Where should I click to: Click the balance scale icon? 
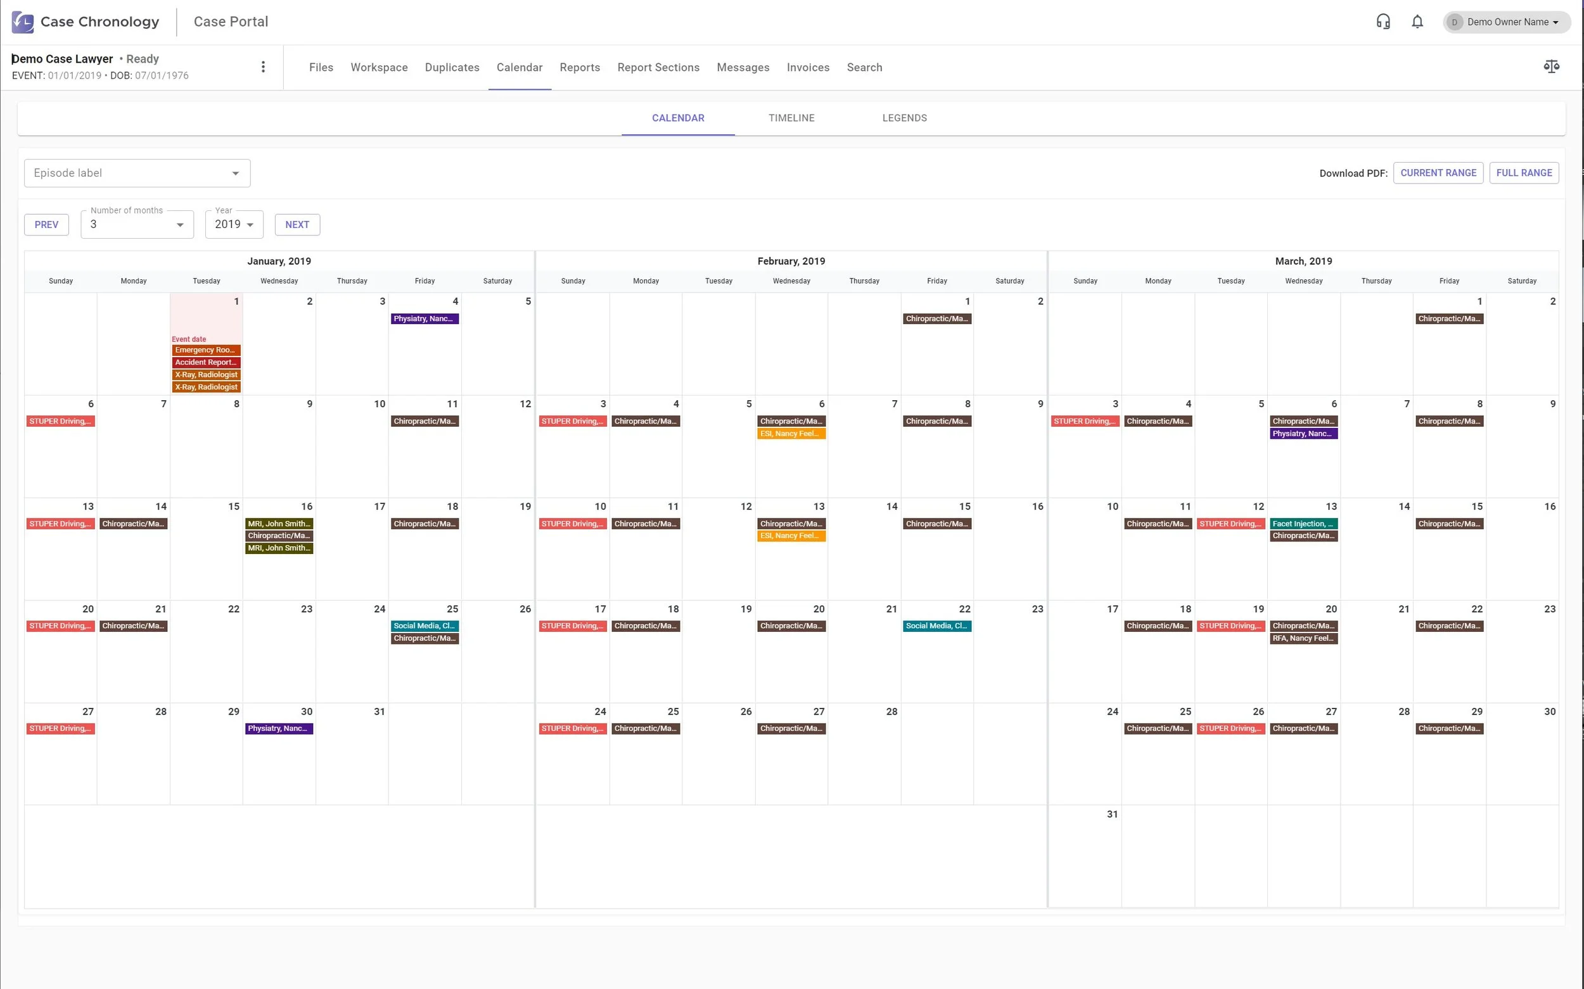pyautogui.click(x=1550, y=66)
